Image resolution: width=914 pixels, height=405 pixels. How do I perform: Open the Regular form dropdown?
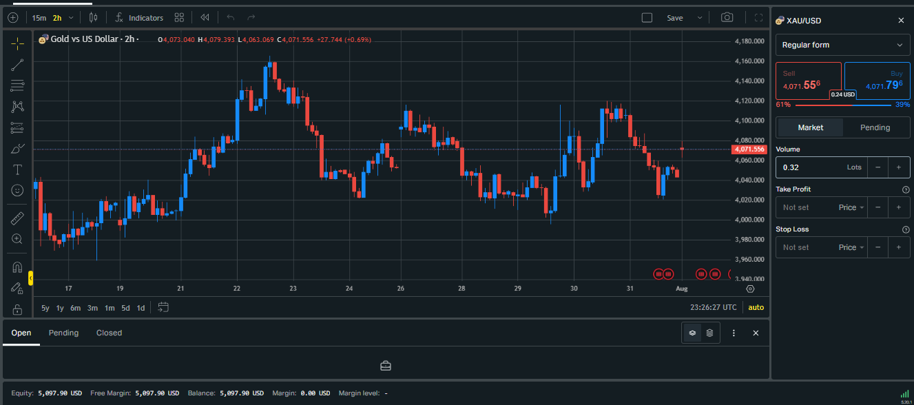pos(842,45)
